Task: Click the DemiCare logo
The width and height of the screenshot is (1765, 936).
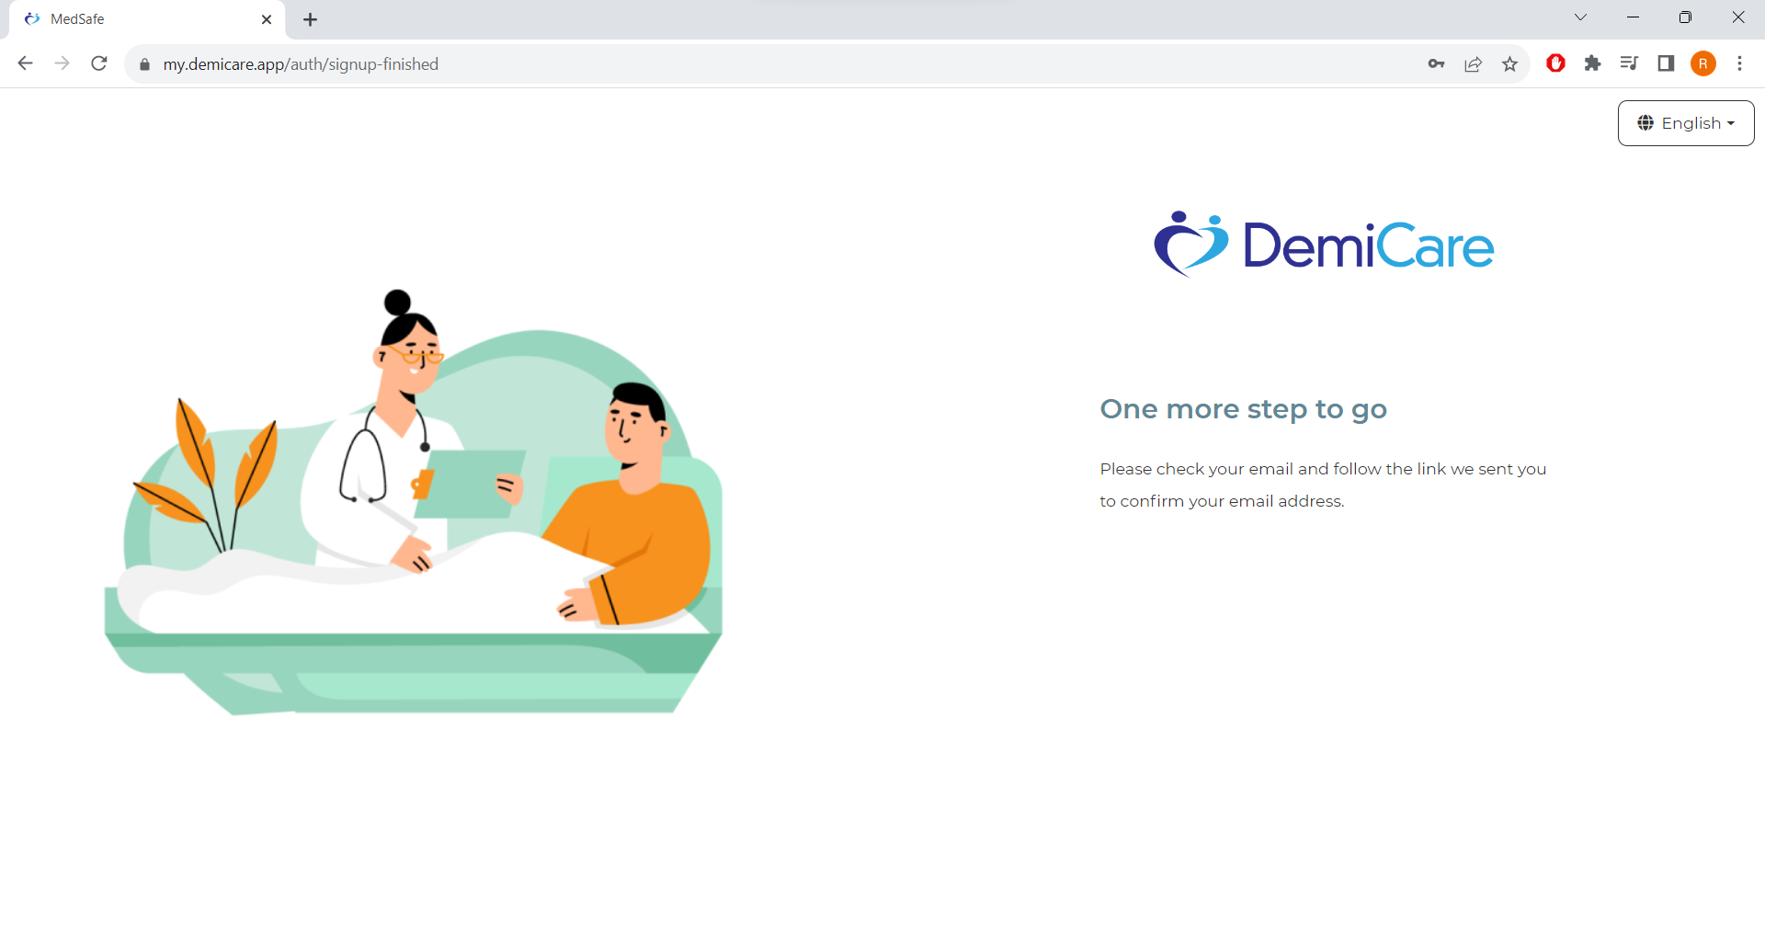Action: point(1324,245)
